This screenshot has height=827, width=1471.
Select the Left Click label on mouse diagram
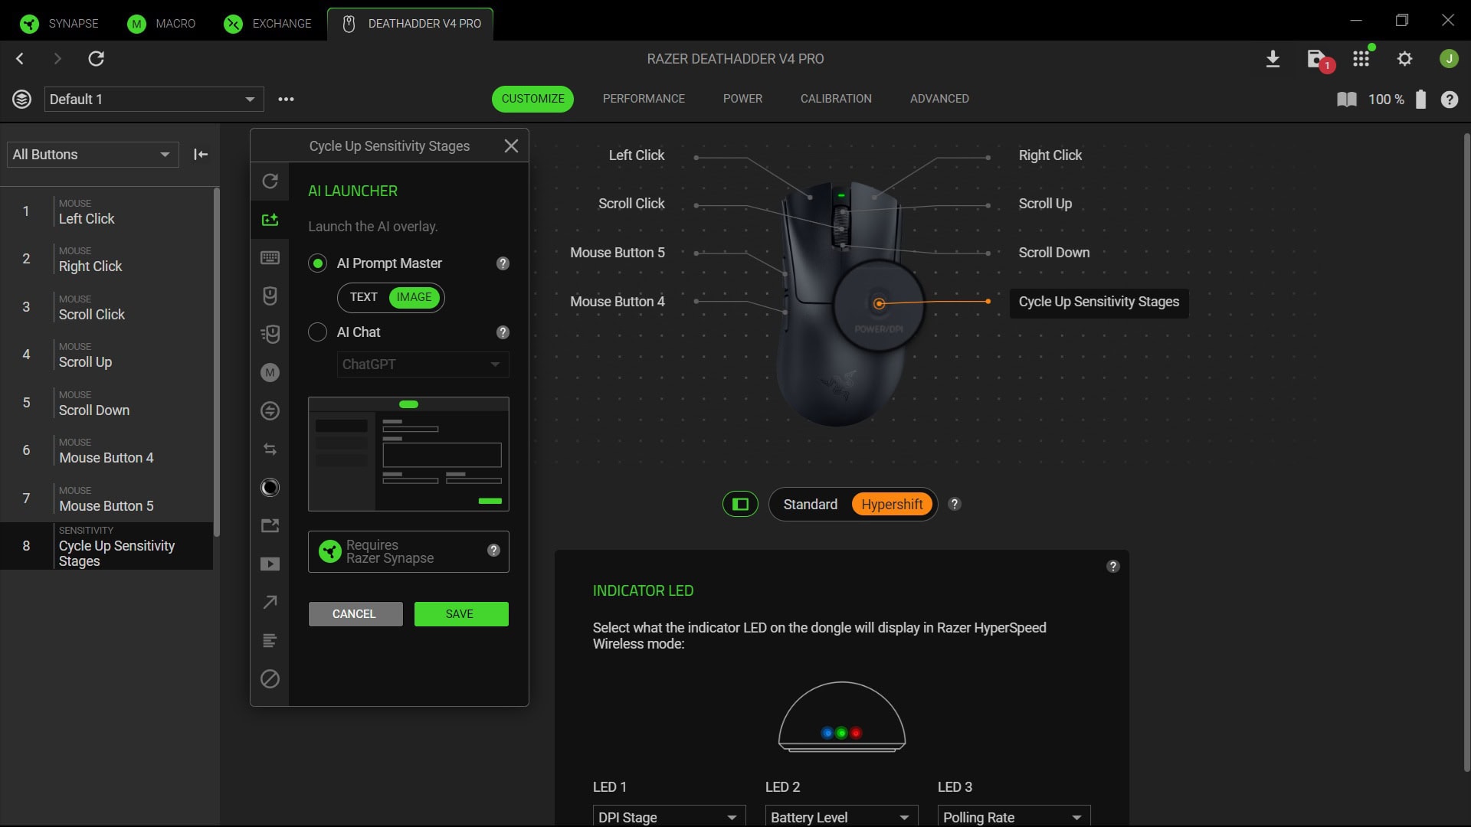pos(636,155)
